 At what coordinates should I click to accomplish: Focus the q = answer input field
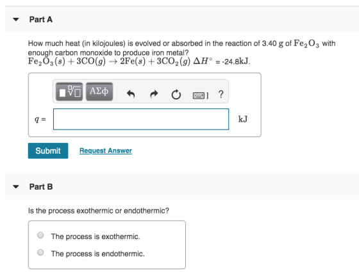141,119
